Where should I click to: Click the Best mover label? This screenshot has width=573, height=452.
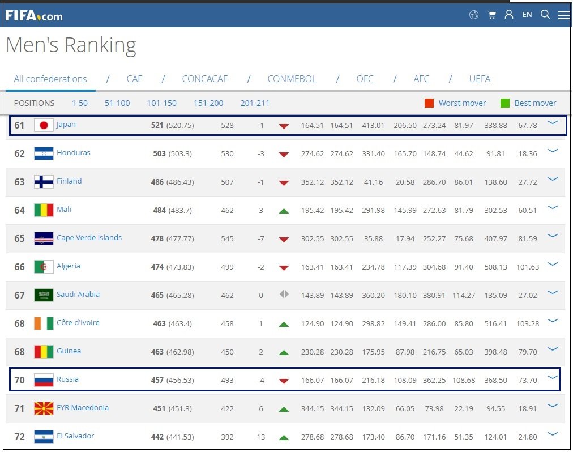(x=535, y=103)
